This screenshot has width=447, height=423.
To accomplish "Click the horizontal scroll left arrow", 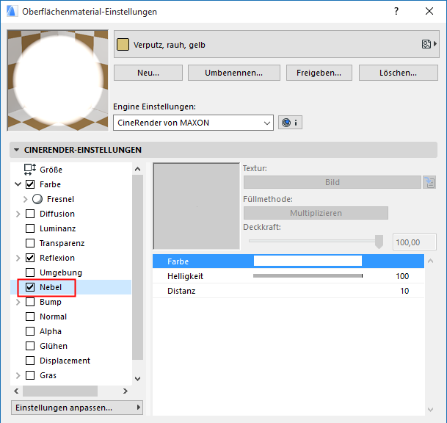I will [x=16, y=391].
